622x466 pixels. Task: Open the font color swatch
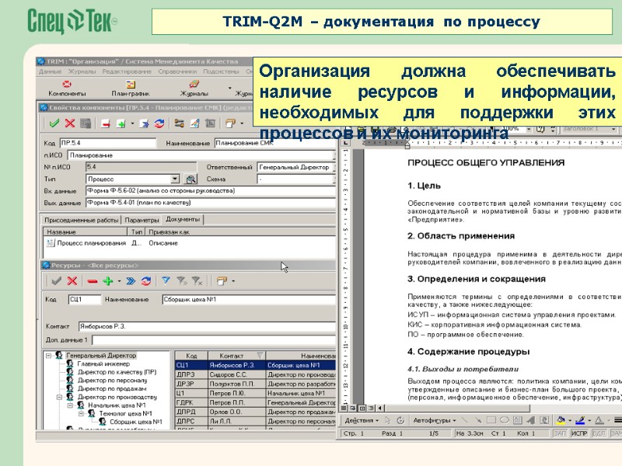click(599, 419)
